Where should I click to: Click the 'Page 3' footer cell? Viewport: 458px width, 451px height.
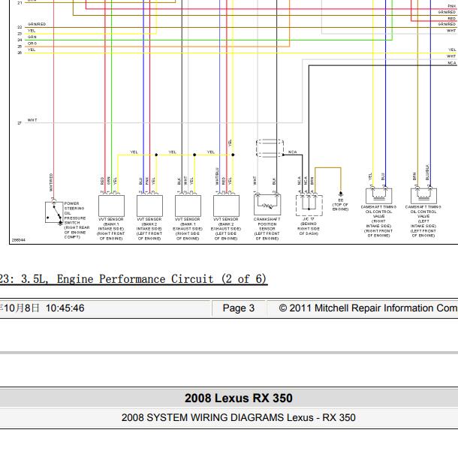click(x=238, y=308)
